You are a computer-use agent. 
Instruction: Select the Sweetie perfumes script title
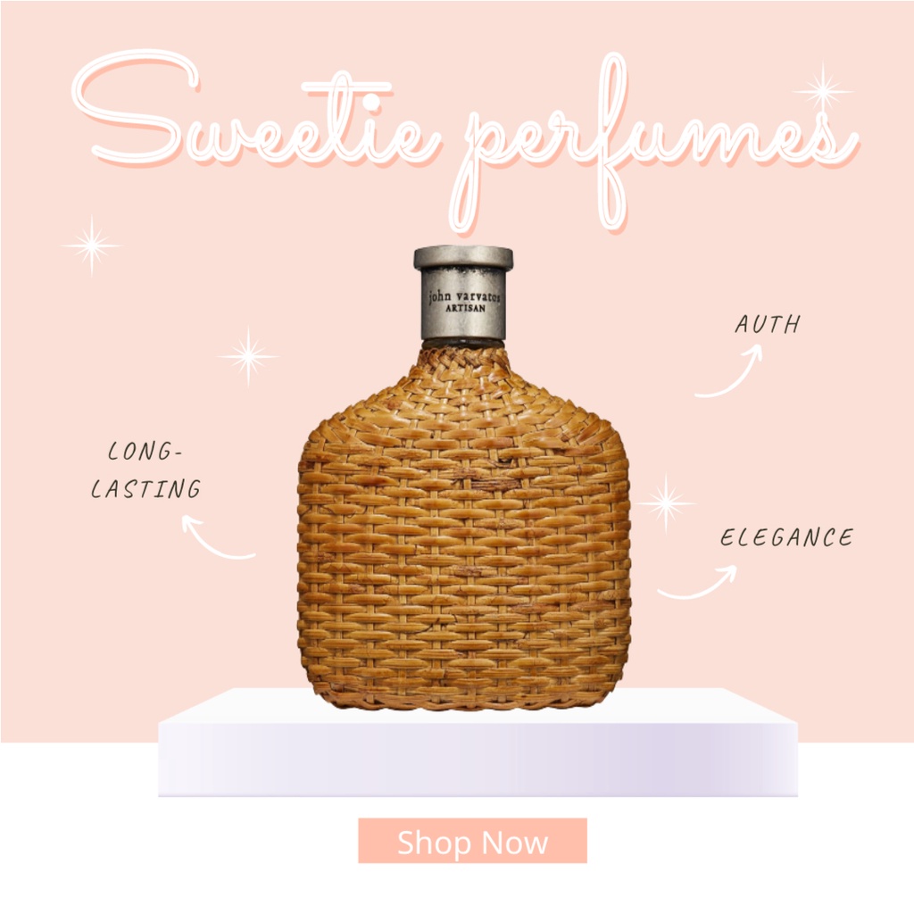pos(465,142)
